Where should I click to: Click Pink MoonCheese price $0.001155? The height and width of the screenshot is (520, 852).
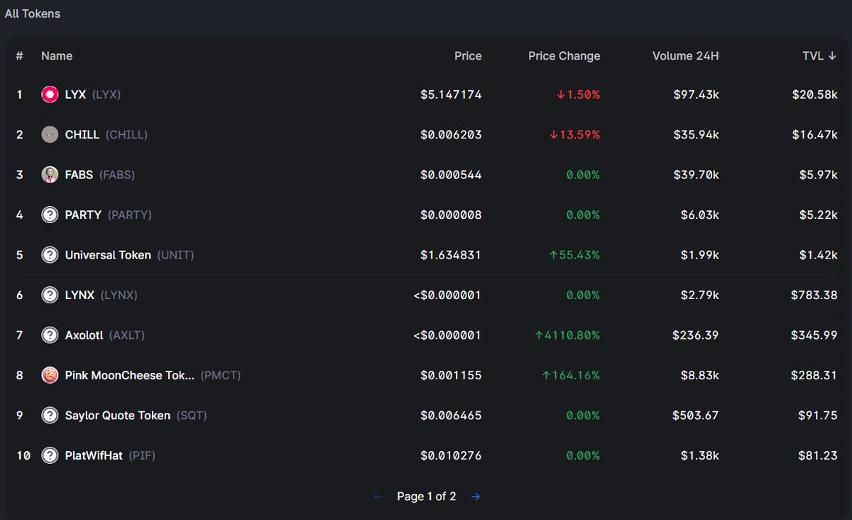[x=451, y=375]
